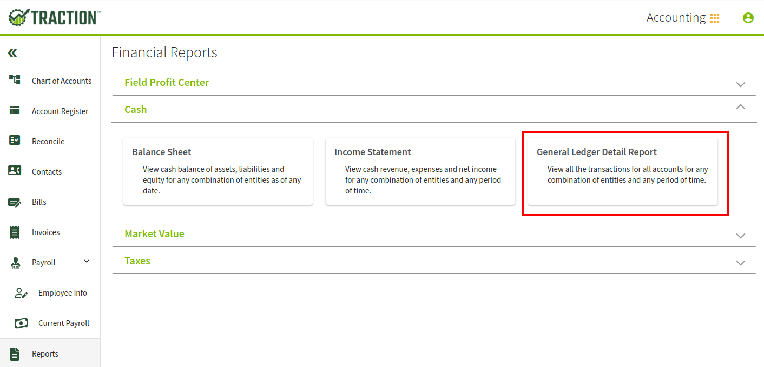
Task: Navigate to Bills
Action: tap(39, 202)
